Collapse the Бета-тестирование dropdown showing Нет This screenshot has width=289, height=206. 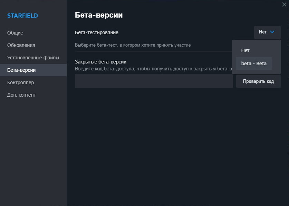pyautogui.click(x=267, y=32)
